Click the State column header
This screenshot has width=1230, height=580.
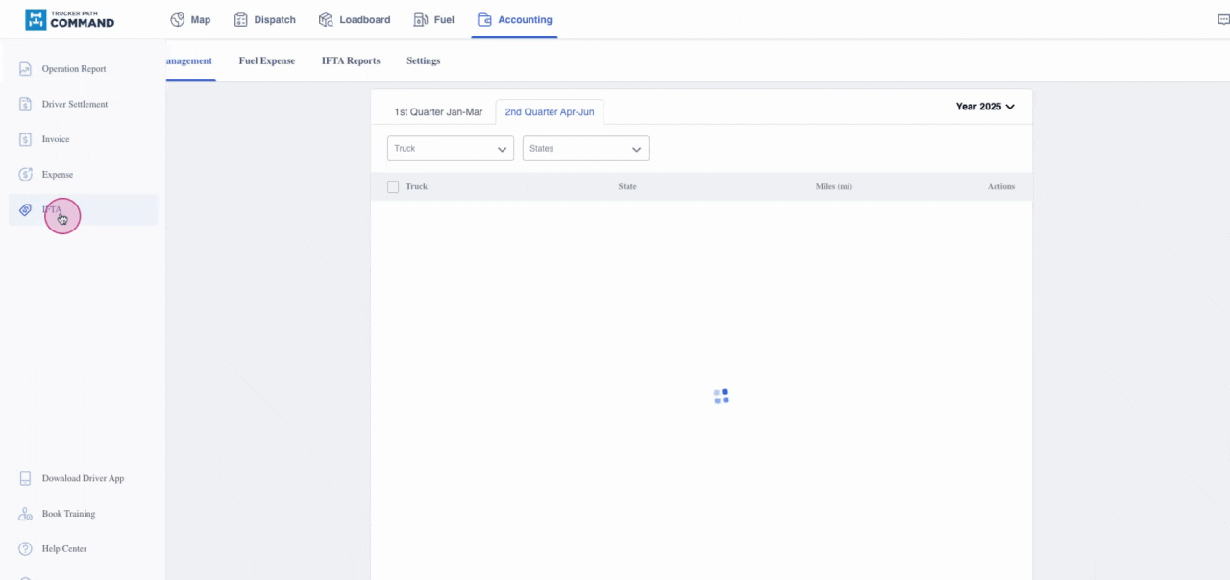tap(627, 186)
